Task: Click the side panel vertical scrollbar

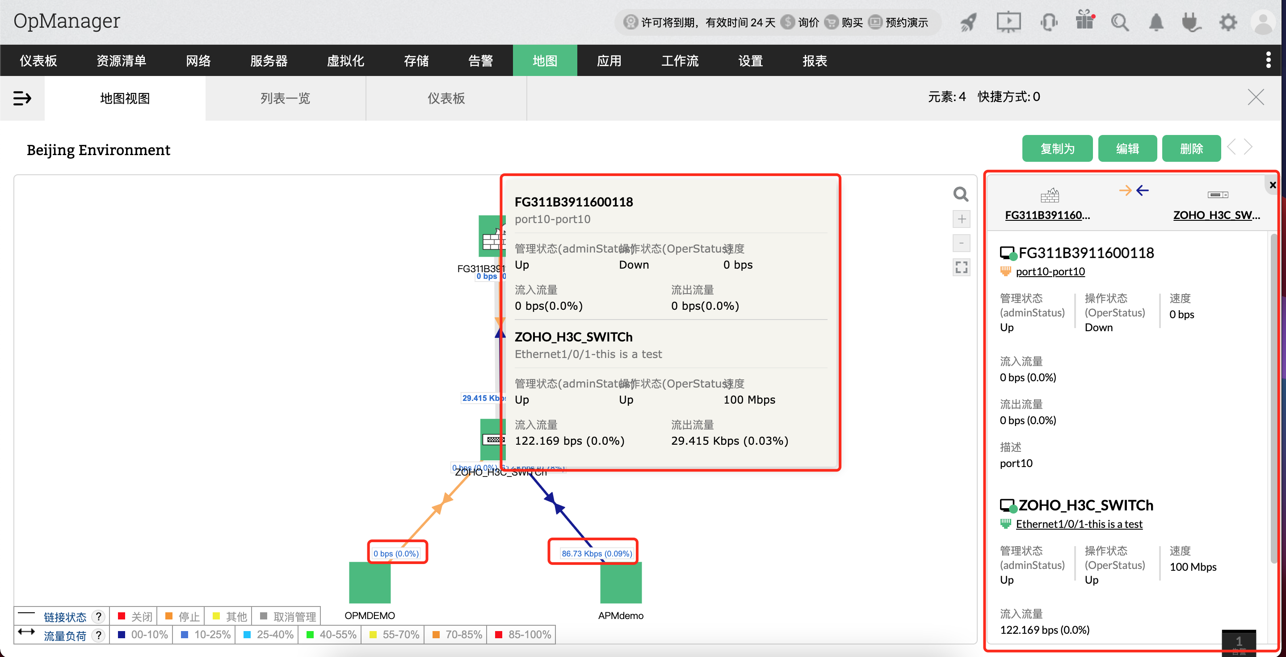Action: (1273, 400)
